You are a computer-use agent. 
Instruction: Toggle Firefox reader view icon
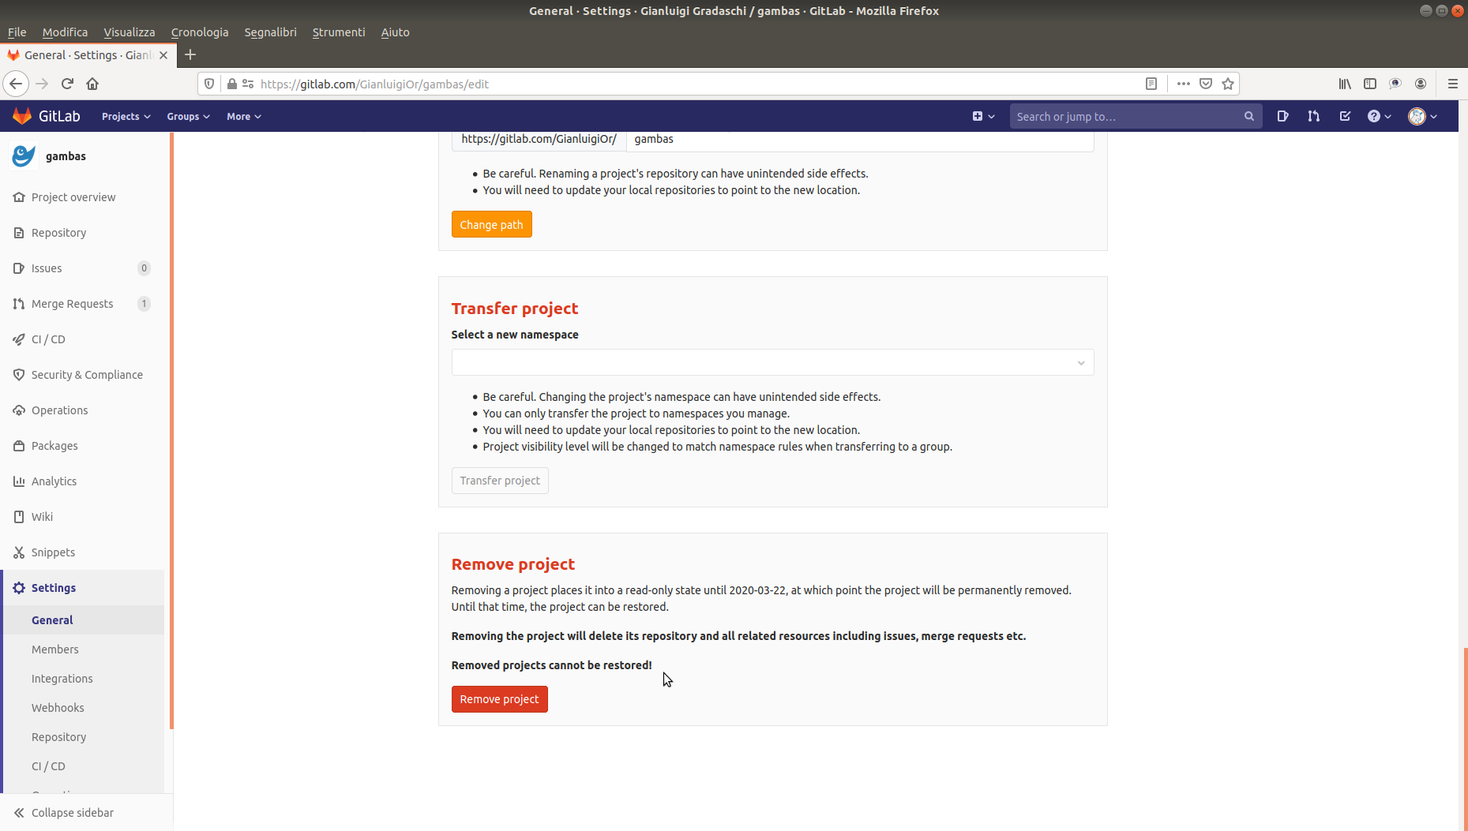click(1151, 84)
